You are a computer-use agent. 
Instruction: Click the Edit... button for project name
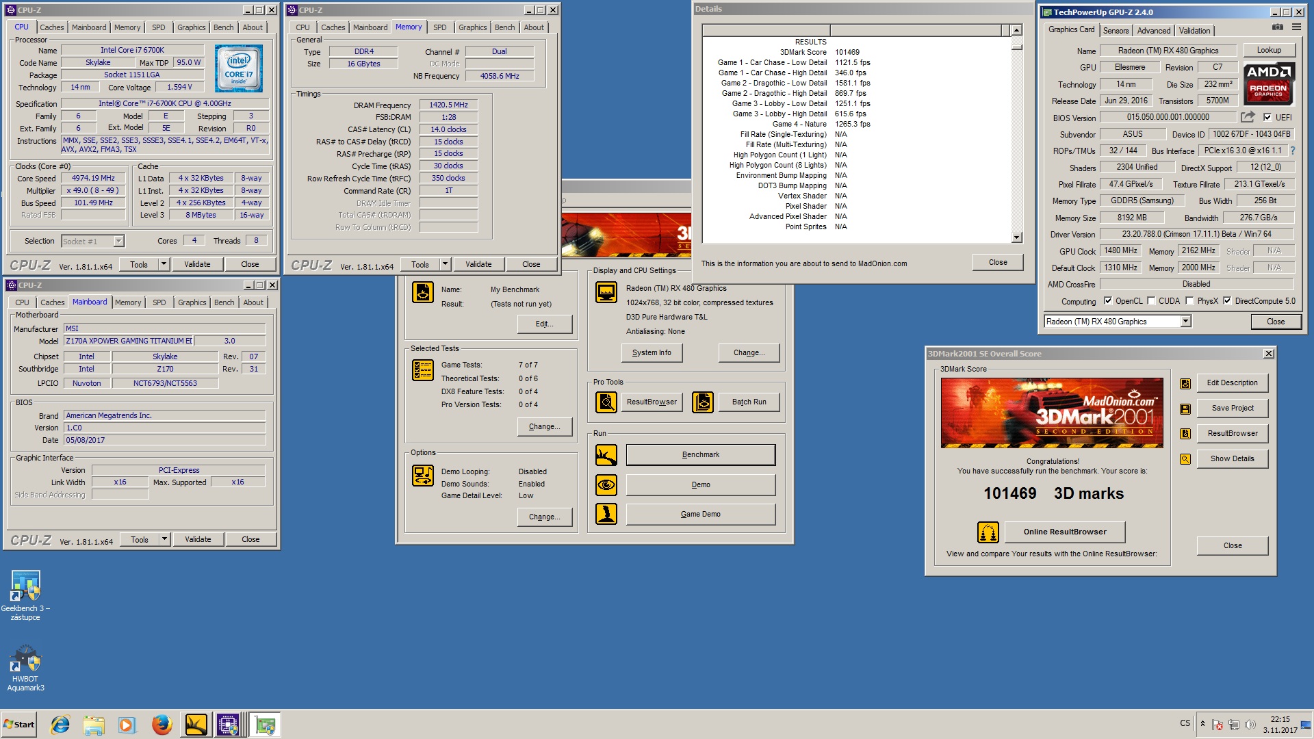[x=545, y=324]
